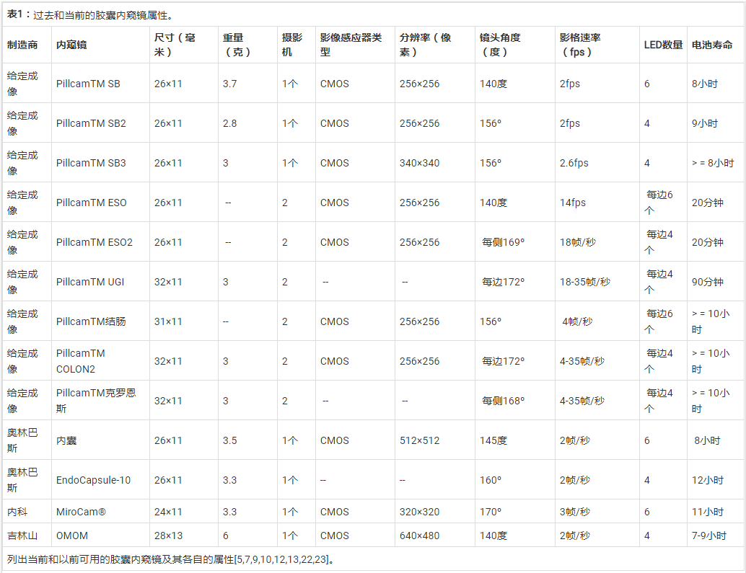746x573 pixels.
Task: Select the battery life '9小时'
Action: tap(705, 123)
